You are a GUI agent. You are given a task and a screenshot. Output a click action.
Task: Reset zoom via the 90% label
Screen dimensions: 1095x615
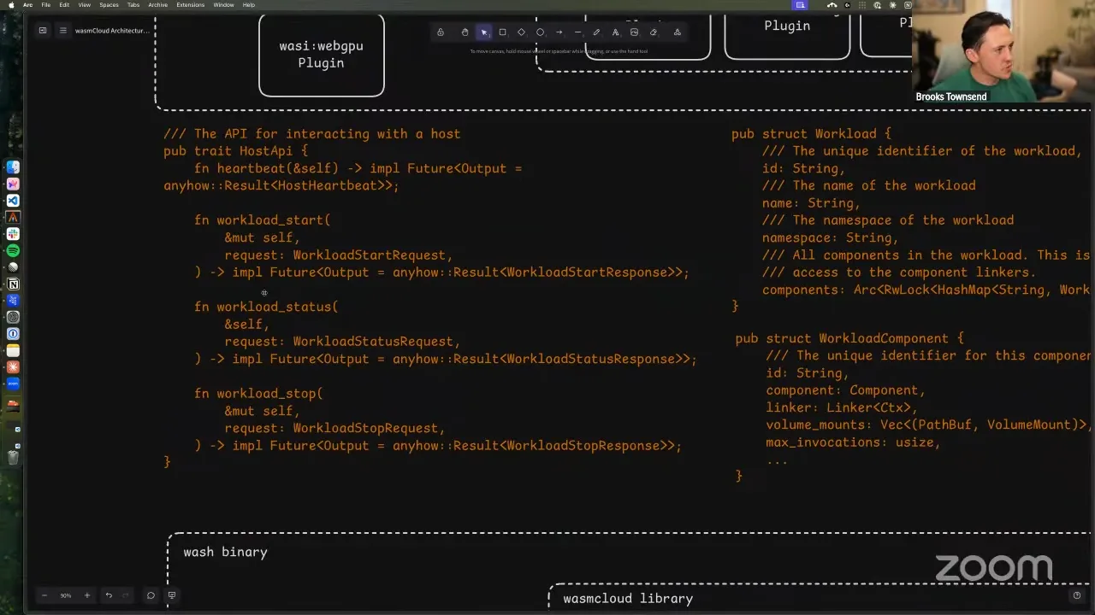66,595
